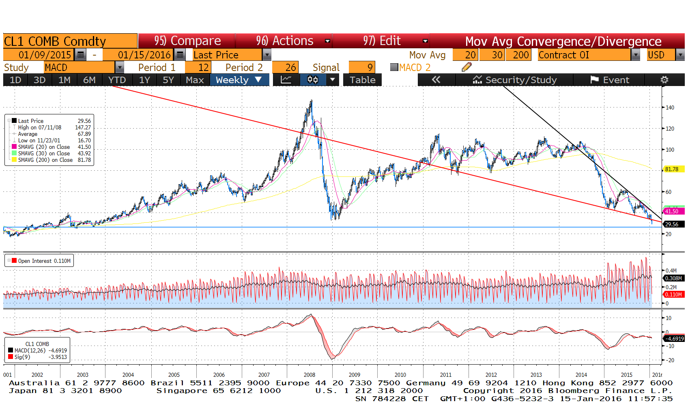Click the 0.308M open interest label

click(673, 278)
